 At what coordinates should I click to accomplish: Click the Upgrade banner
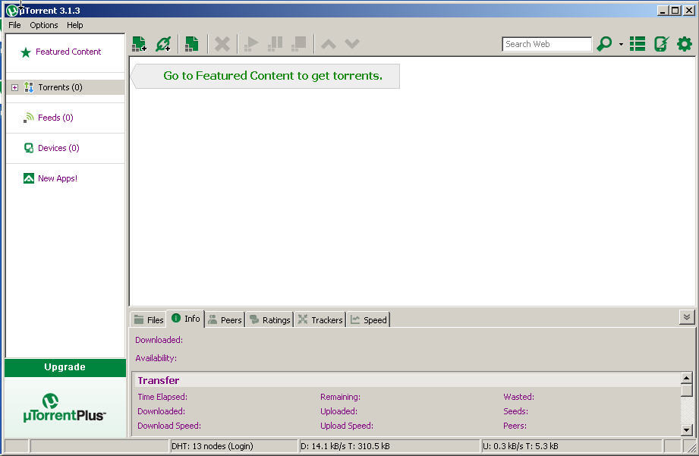pos(65,367)
